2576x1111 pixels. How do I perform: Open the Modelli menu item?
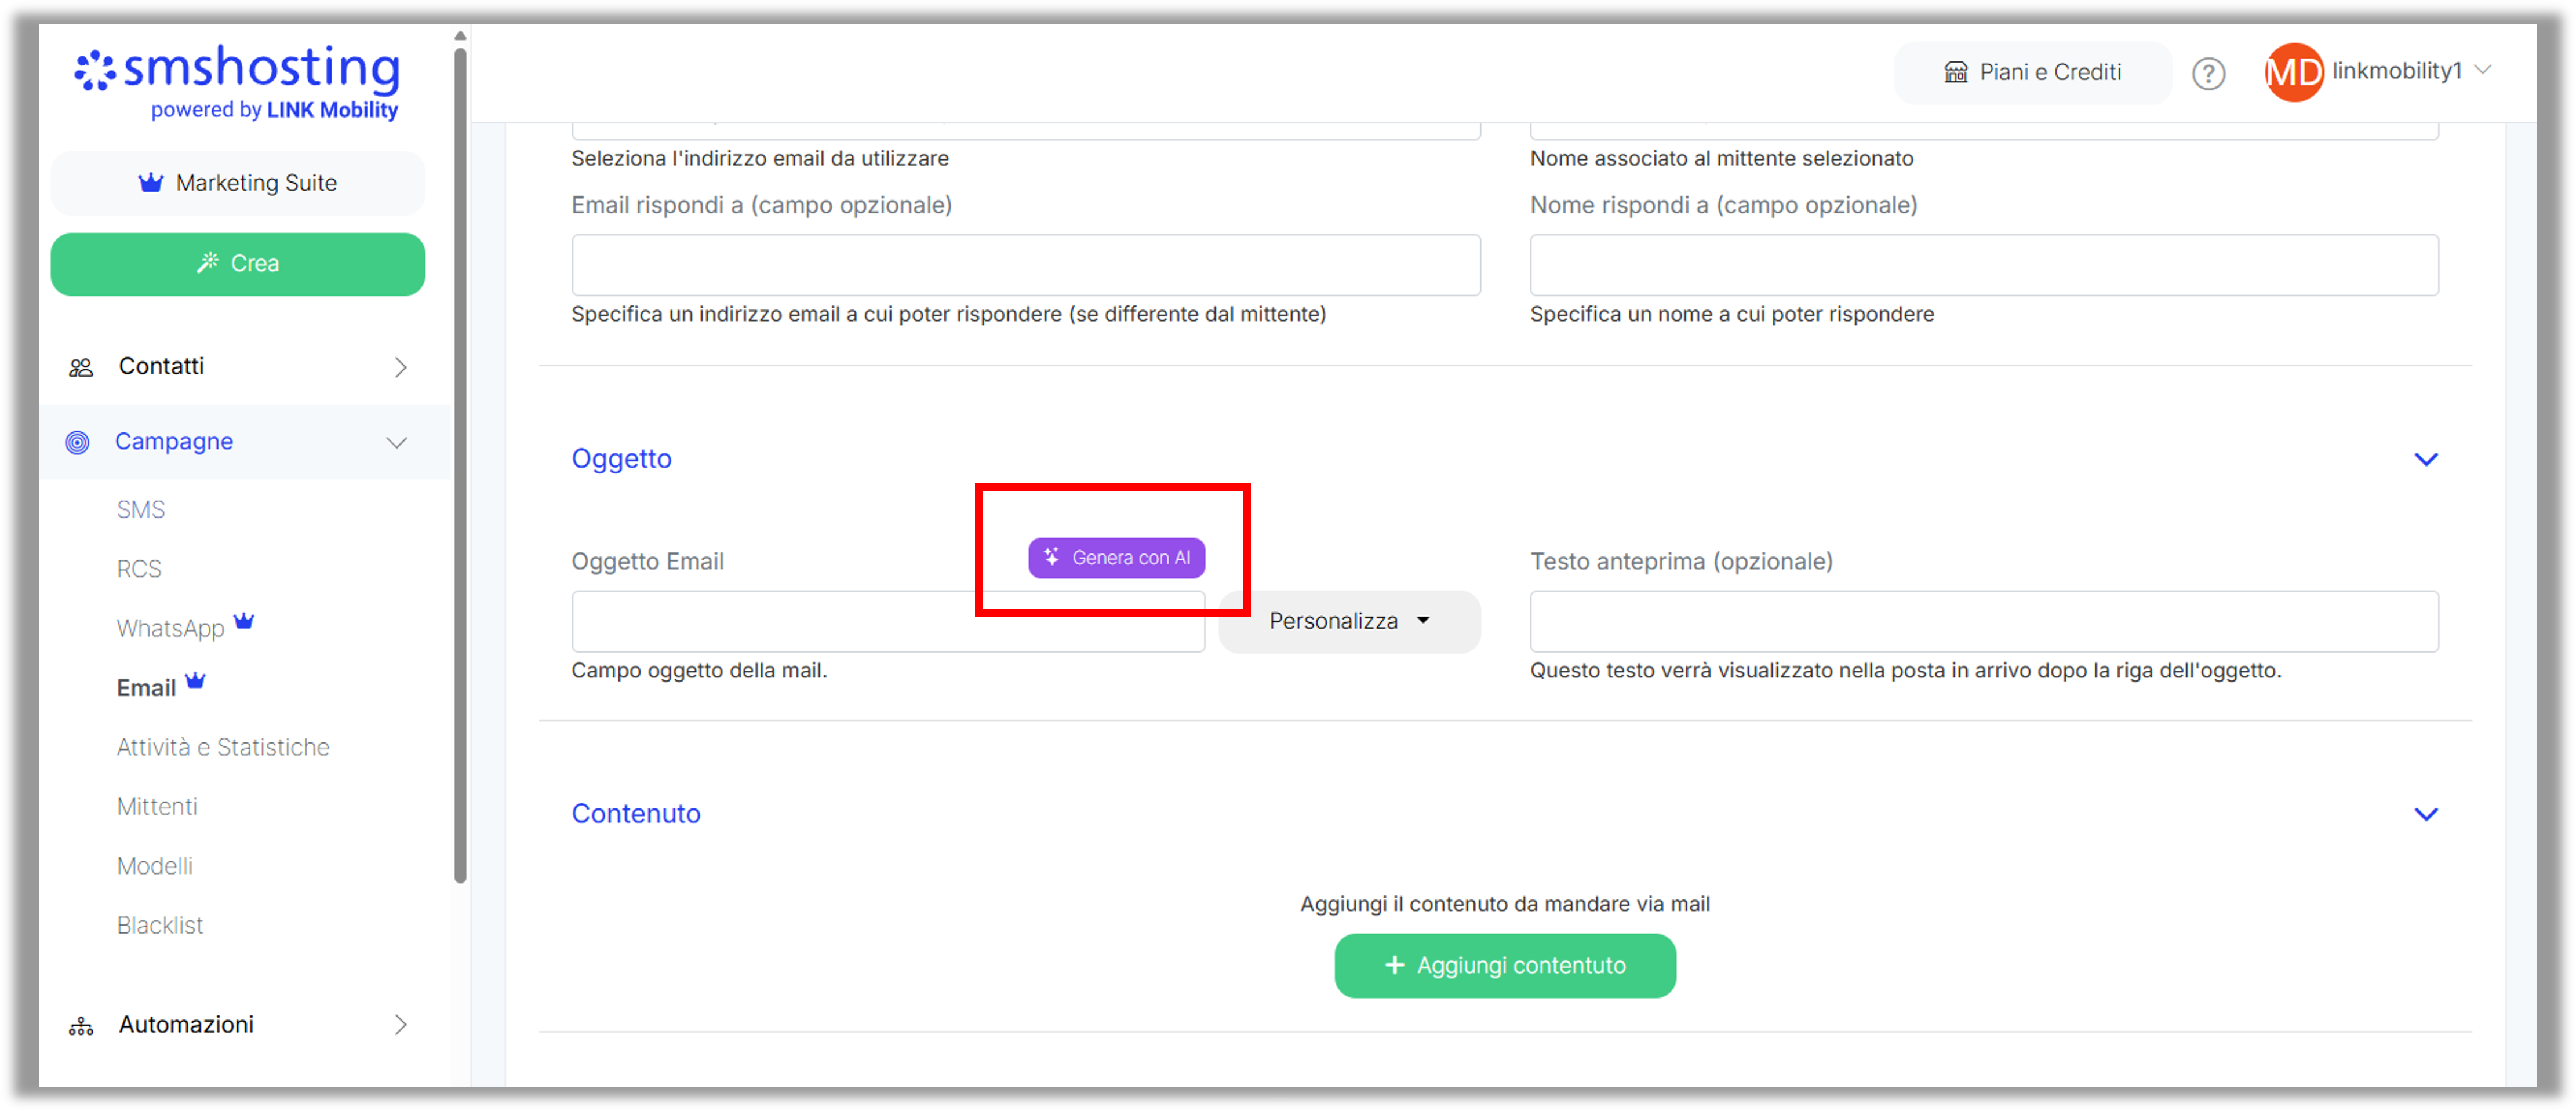(155, 866)
